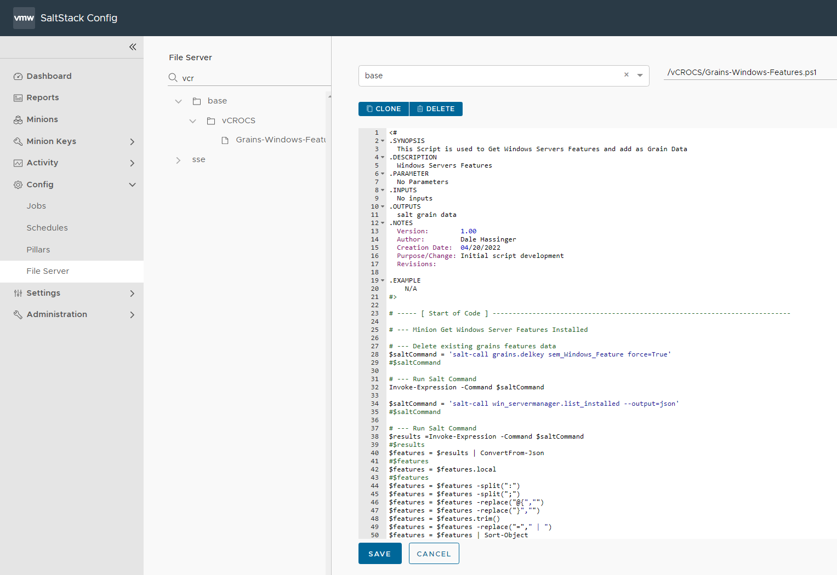The height and width of the screenshot is (575, 837).
Task: Open the Pillars page
Action: coord(38,250)
